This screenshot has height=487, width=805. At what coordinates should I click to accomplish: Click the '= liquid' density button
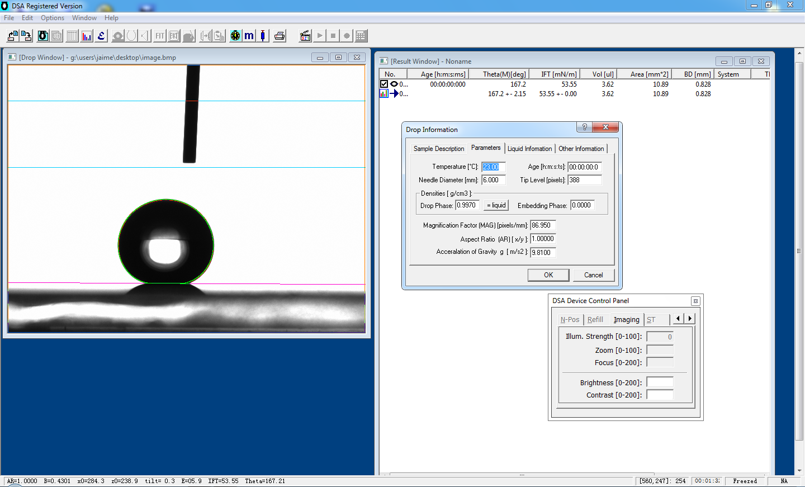[495, 205]
